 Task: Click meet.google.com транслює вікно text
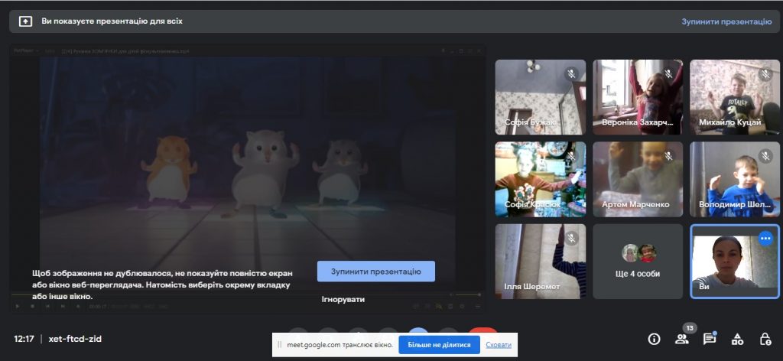339,345
